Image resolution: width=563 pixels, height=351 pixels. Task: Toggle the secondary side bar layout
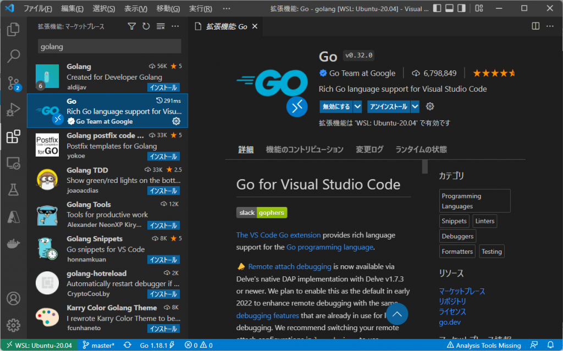click(461, 8)
